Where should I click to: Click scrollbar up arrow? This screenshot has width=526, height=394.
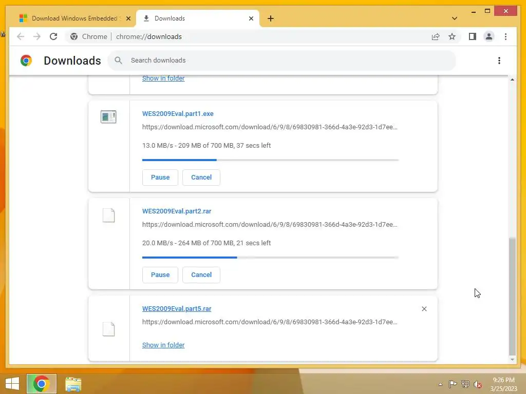point(512,80)
